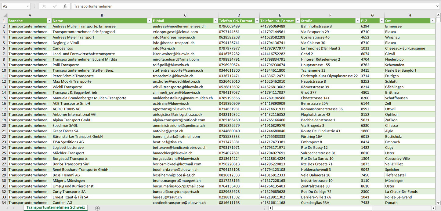
Task: Expand the Name Box dropdown arrow
Action: coord(28,6)
